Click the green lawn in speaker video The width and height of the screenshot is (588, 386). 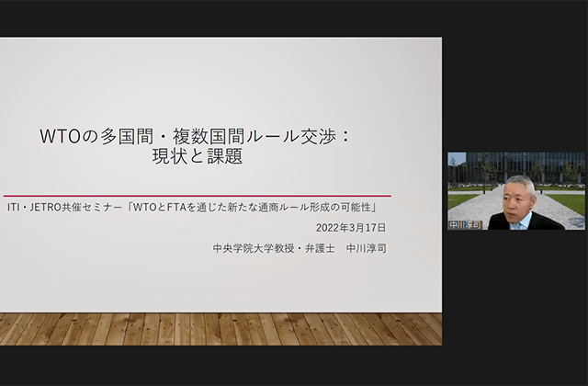(x=568, y=200)
